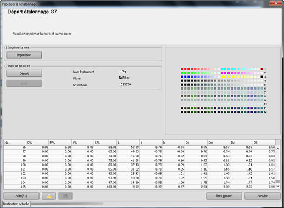The height and width of the screenshot is (208, 284).
Task: Open help with Aide(F1) button
Action: tap(21, 196)
